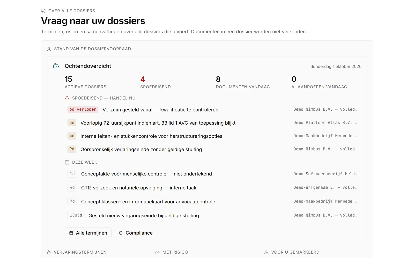Click Demo-erfgenaam E. dossier name
The width and height of the screenshot is (414, 258).
[325, 187]
